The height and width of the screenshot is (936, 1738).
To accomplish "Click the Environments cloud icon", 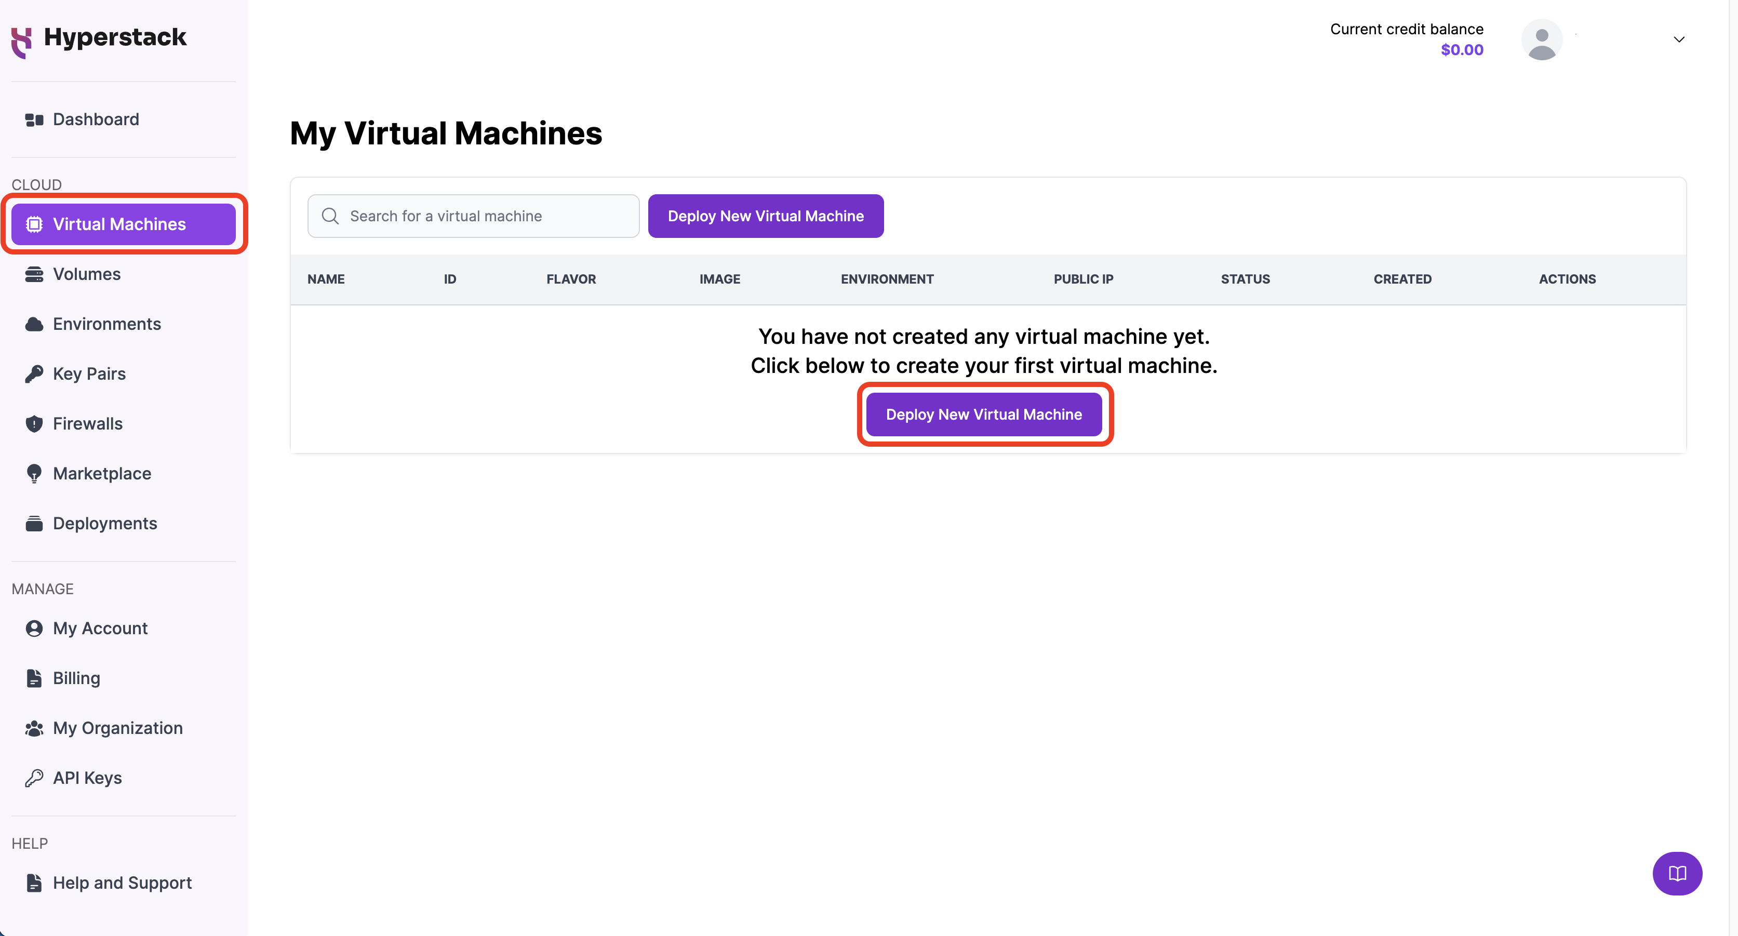I will (34, 324).
